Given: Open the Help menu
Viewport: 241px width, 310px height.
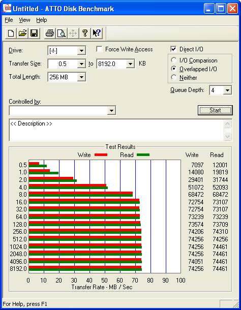Looking at the screenshot, I should pyautogui.click(x=42, y=20).
